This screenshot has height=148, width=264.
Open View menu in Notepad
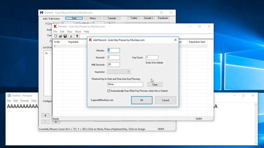tap(34, 101)
